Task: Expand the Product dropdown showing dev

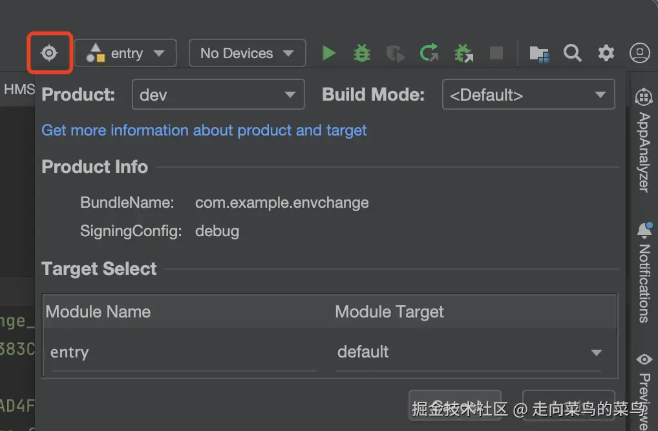Action: coord(218,95)
